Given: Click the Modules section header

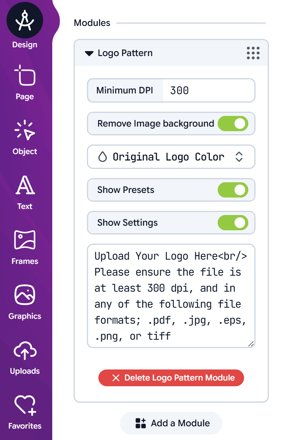Looking at the screenshot, I should (92, 23).
